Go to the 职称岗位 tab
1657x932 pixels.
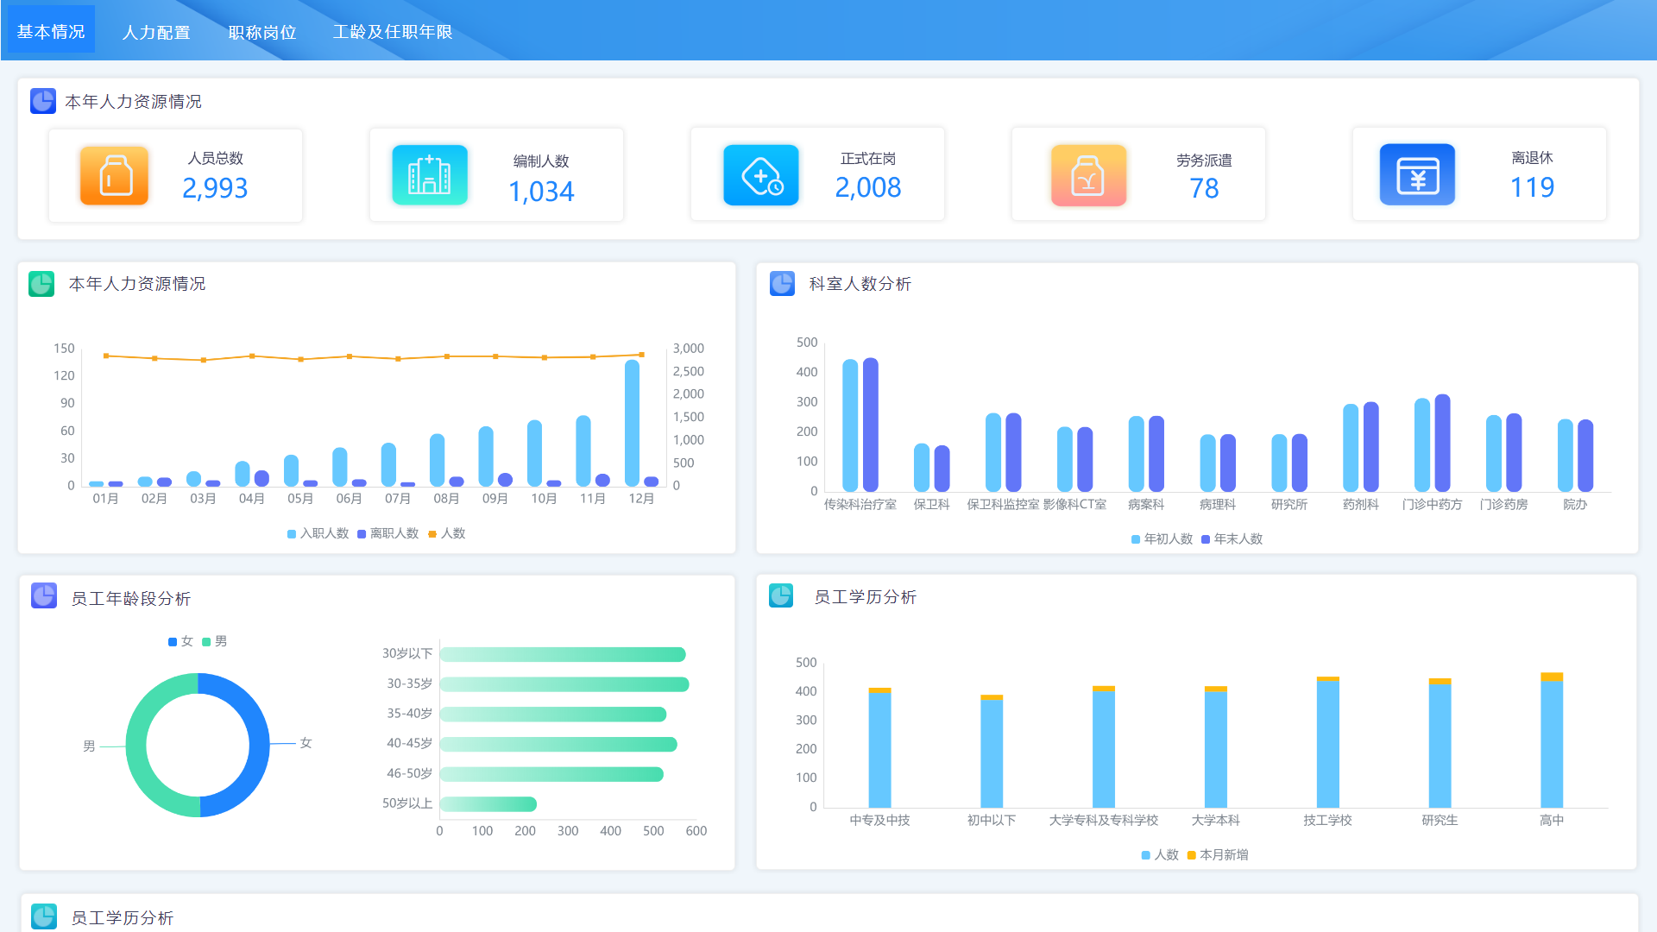pyautogui.click(x=262, y=32)
